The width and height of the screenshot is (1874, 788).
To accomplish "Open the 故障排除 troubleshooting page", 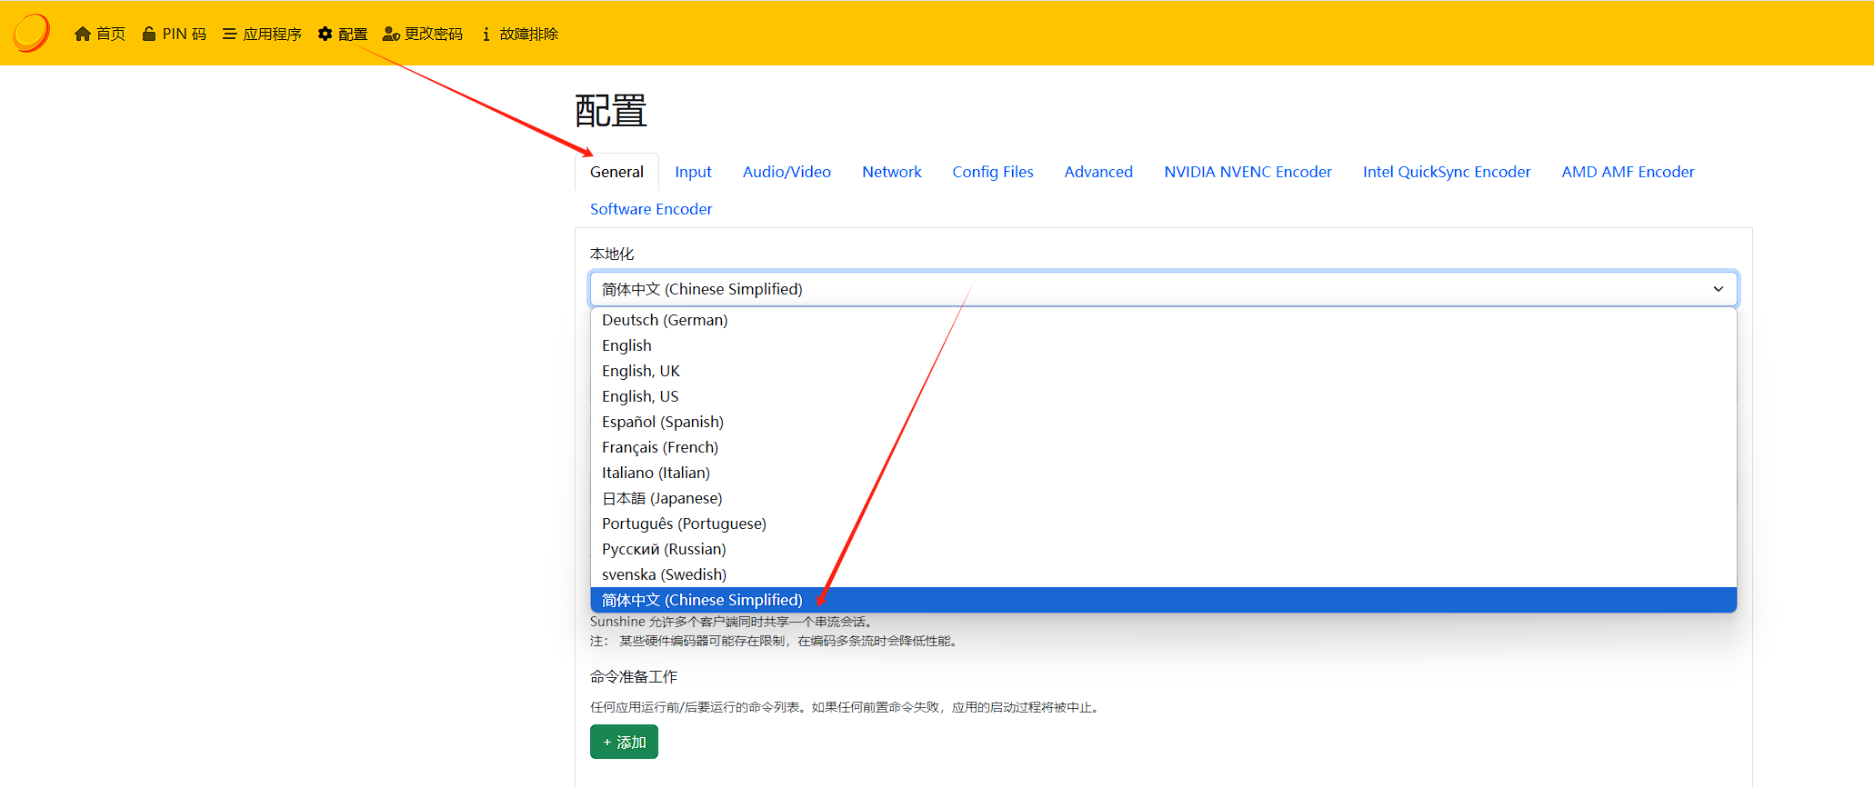I will [x=519, y=34].
